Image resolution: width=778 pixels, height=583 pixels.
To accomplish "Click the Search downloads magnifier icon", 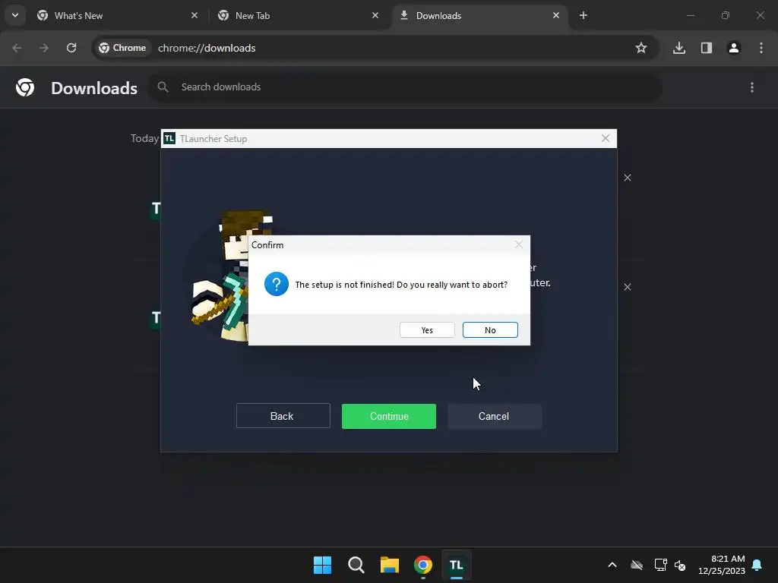I will tap(163, 87).
